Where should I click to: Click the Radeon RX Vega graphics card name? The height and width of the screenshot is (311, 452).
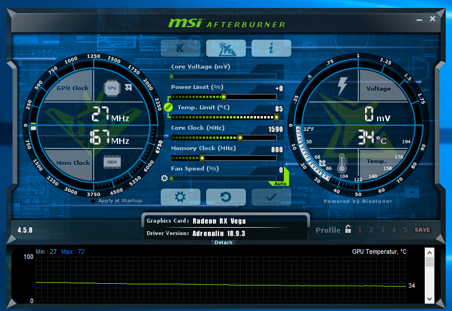pos(219,221)
